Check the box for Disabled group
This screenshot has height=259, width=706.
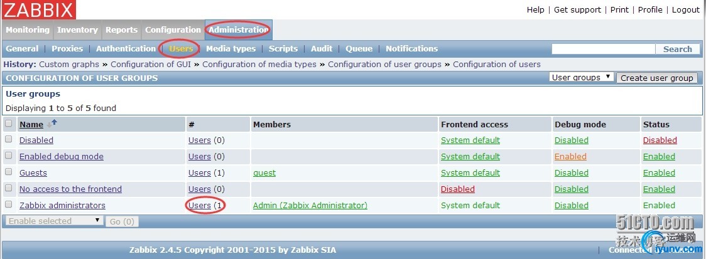9,139
